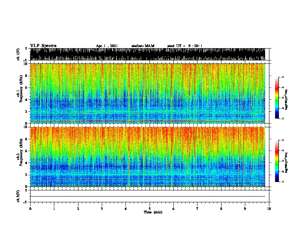Click the '-3' label atop ch.2 color bar
The width and height of the screenshot is (303, 234).
(x=282, y=140)
